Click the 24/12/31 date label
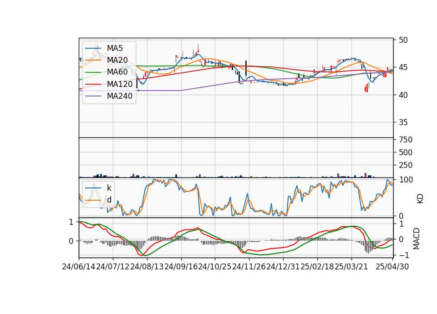Screen dimensions: 437x314 [283, 267]
